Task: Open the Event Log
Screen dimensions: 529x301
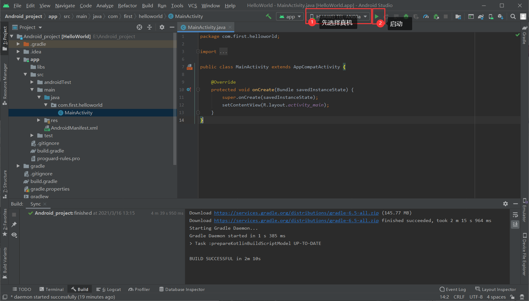Action: 455,289
